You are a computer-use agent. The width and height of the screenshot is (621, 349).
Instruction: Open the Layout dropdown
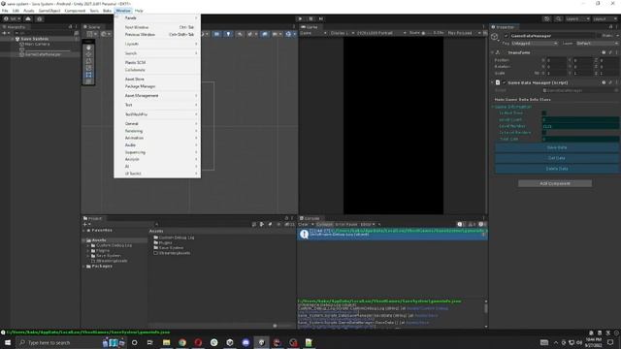pyautogui.click(x=605, y=18)
